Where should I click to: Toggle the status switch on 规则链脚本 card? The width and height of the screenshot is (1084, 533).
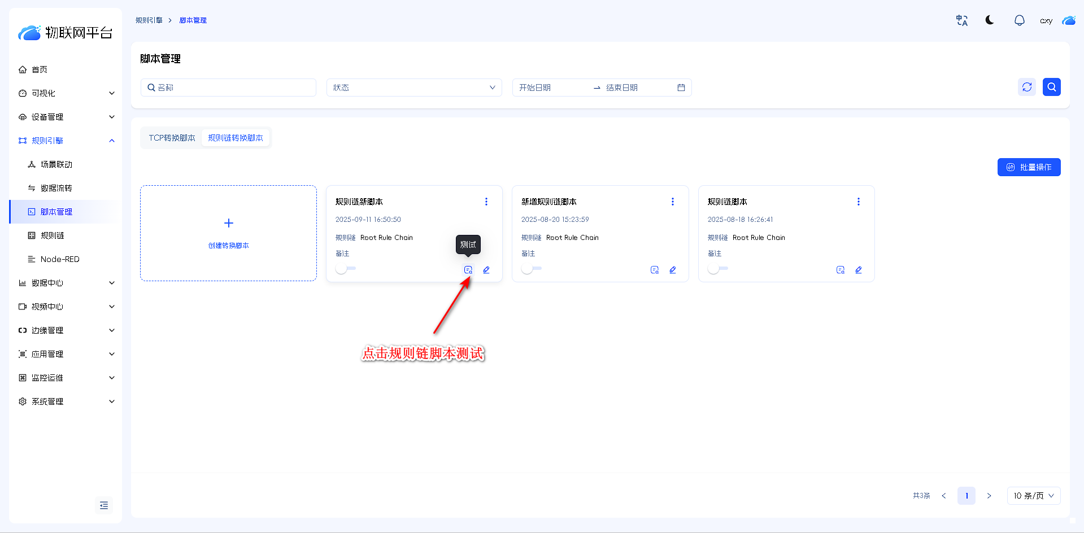click(717, 269)
